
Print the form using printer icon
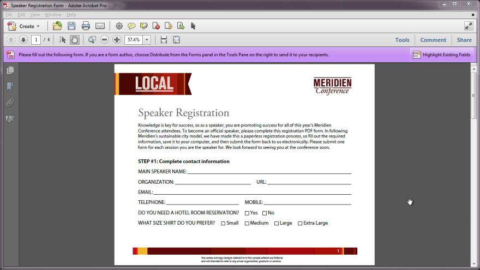pyautogui.click(x=86, y=26)
